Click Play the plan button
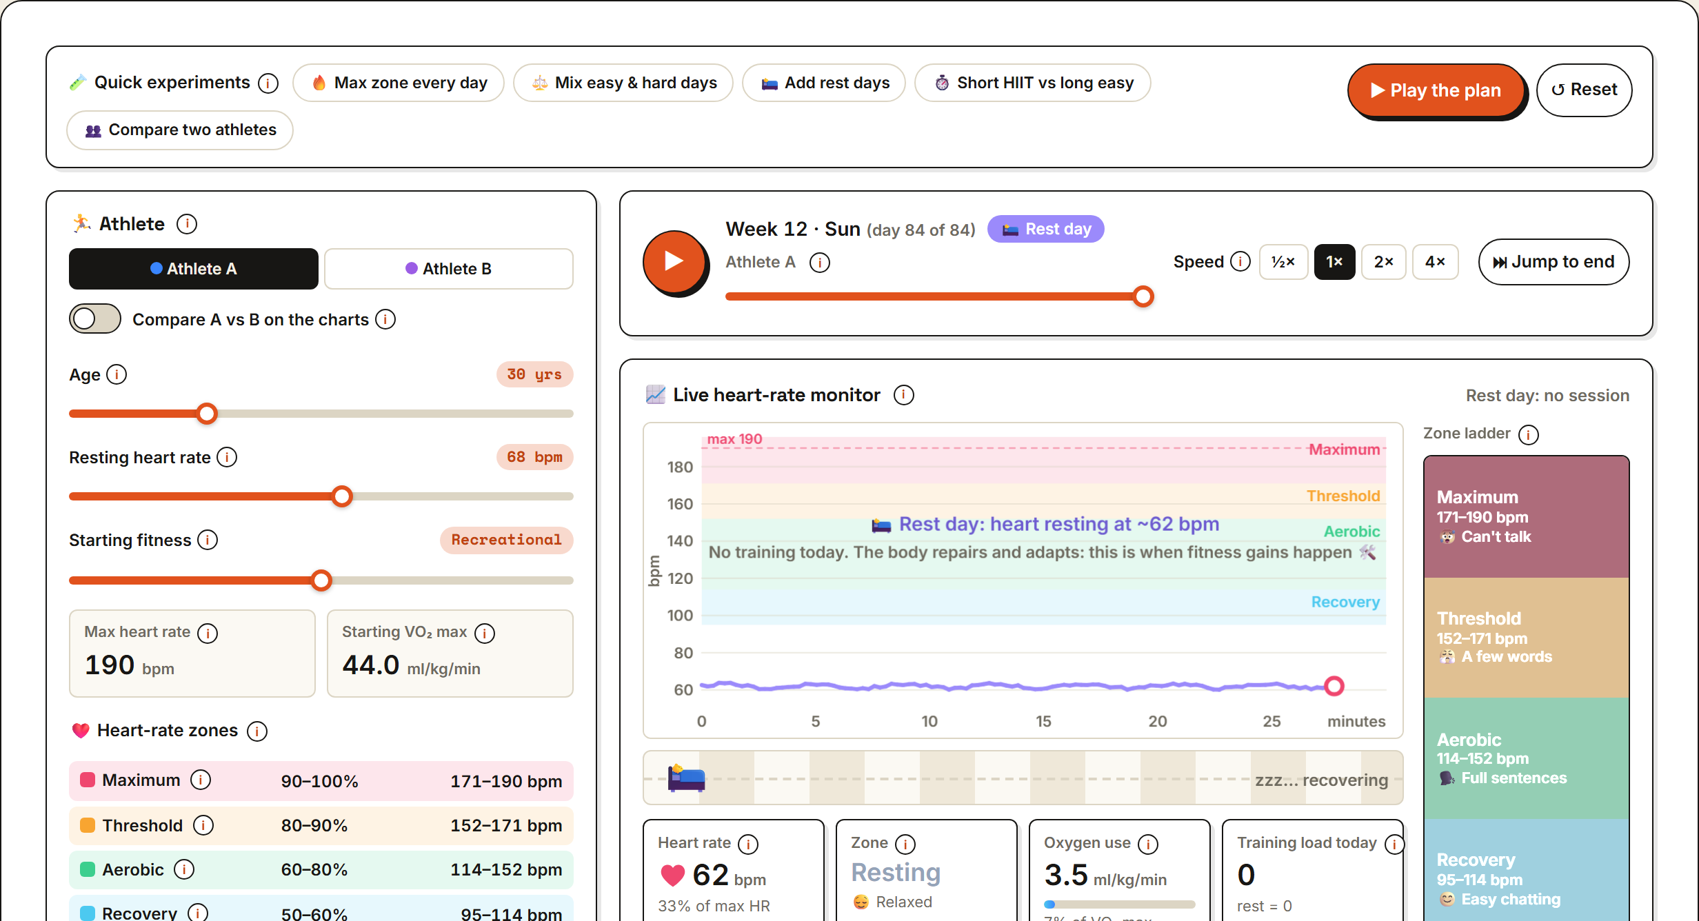This screenshot has width=1699, height=921. [x=1436, y=90]
